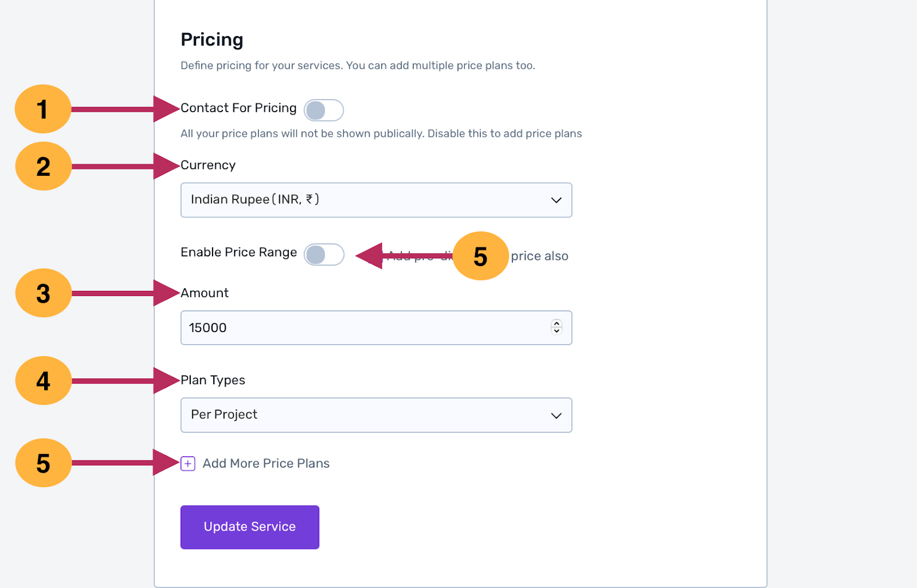Click the Enable Price Range label text
917x588 pixels.
click(x=238, y=252)
